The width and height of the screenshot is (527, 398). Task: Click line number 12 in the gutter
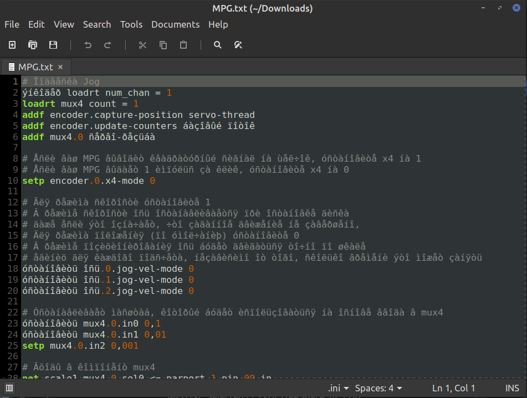point(13,202)
